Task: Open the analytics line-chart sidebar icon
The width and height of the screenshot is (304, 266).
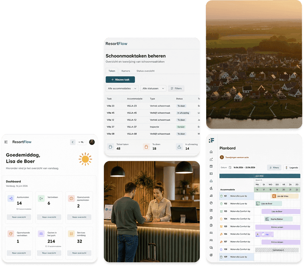Action: coord(211,159)
